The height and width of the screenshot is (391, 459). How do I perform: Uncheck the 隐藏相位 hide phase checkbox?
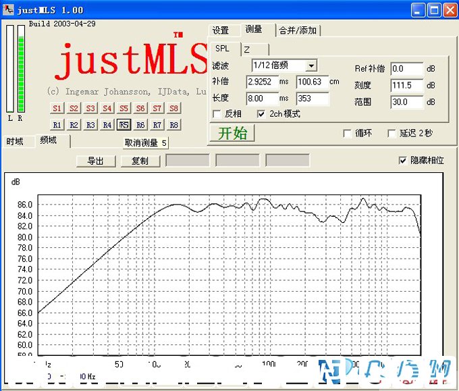coord(403,161)
